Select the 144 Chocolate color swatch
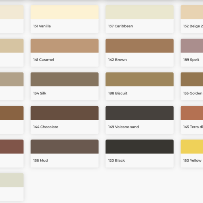Viewport: 203px width, 203px height. [x=64, y=113]
